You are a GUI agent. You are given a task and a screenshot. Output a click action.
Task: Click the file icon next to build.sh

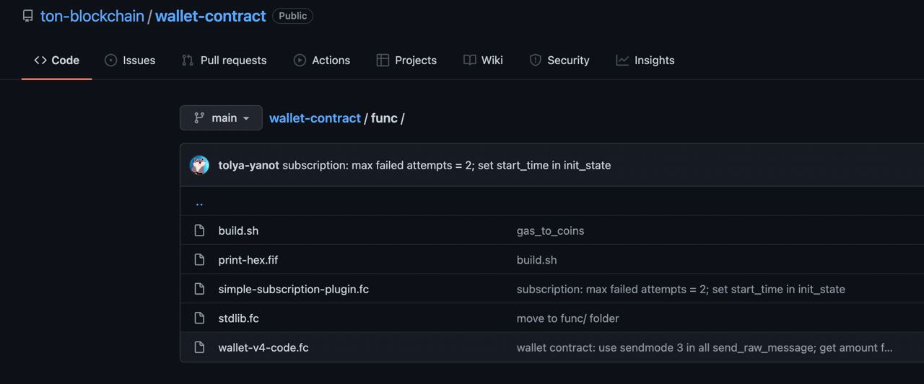tap(199, 231)
